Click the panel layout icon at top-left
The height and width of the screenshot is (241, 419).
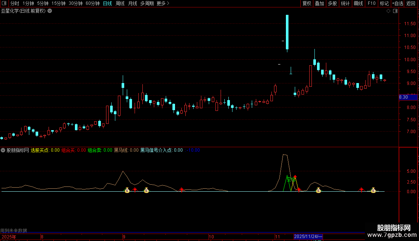[x=4, y=3]
